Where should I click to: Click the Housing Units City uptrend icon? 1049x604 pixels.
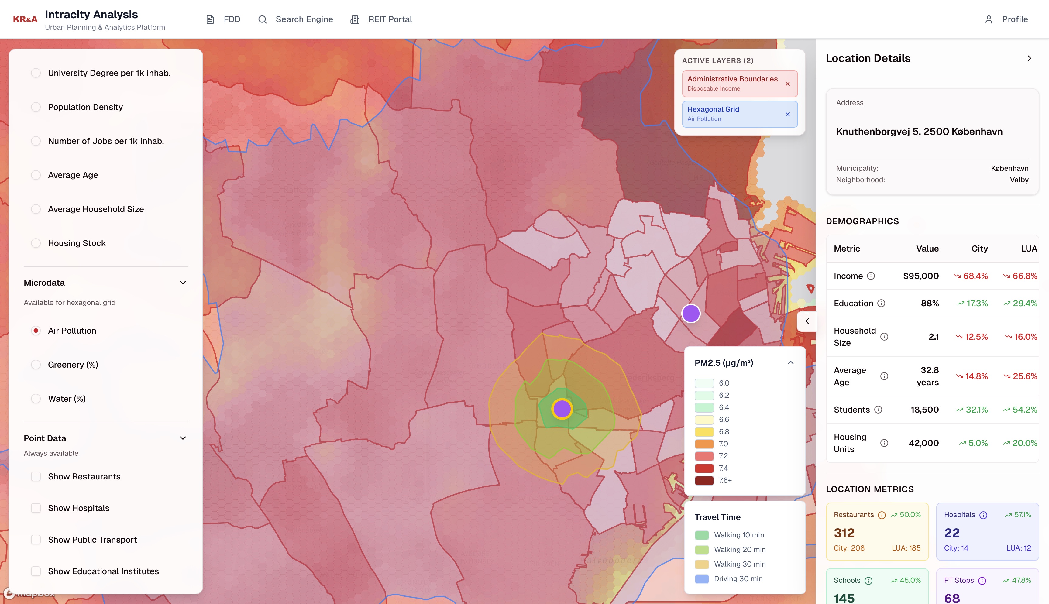point(962,443)
